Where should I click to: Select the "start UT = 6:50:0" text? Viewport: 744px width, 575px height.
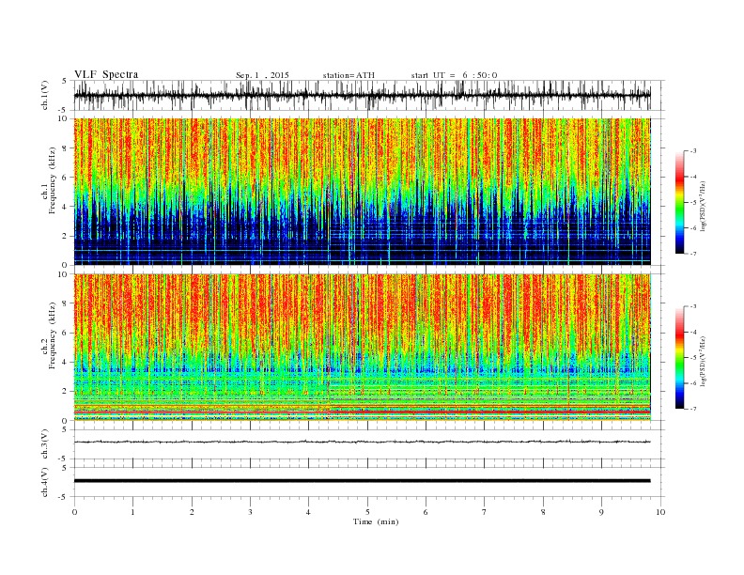[x=454, y=75]
